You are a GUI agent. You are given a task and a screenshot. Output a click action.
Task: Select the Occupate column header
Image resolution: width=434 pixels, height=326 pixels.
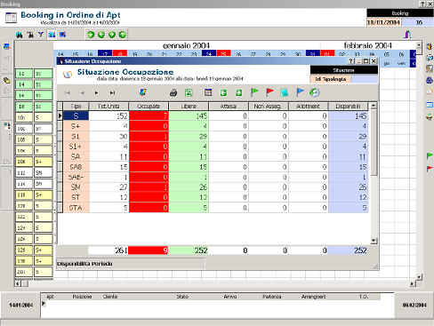(149, 106)
